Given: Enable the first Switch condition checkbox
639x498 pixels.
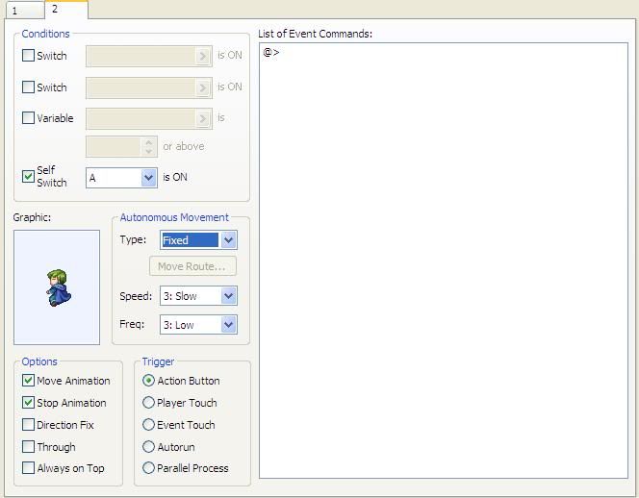Looking at the screenshot, I should (x=28, y=56).
